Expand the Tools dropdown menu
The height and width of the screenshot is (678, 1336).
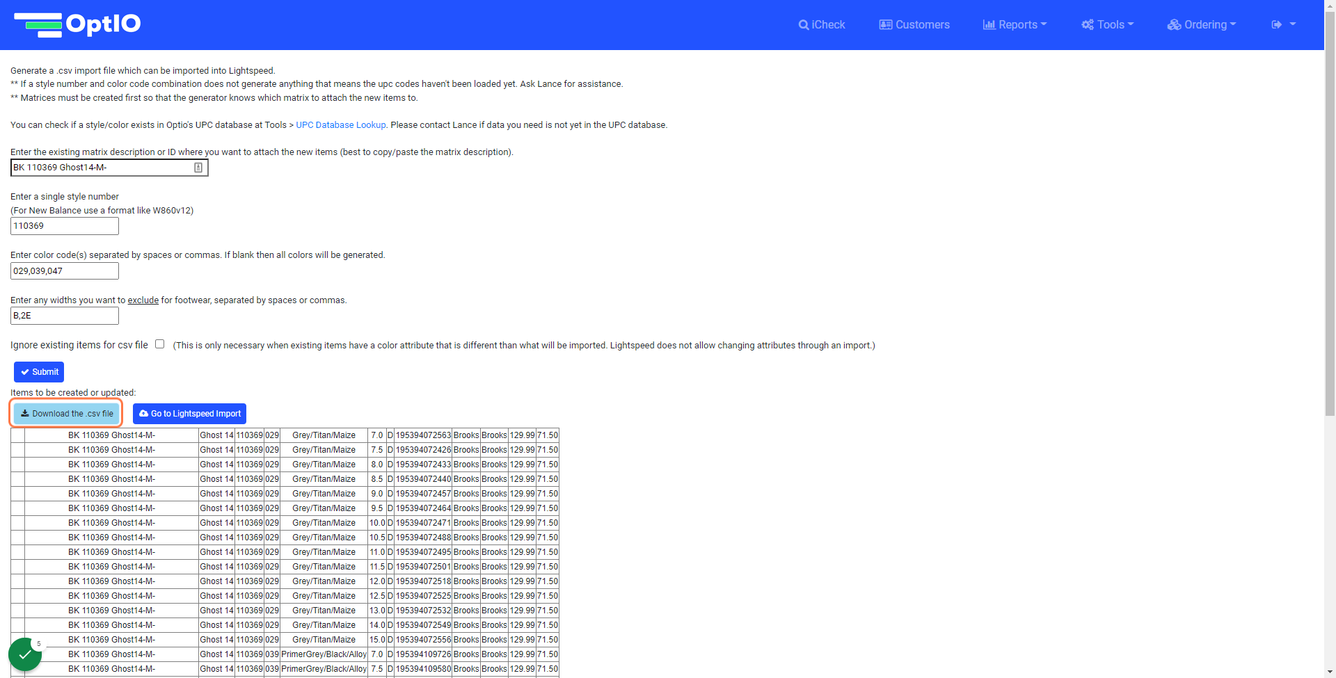(1107, 24)
